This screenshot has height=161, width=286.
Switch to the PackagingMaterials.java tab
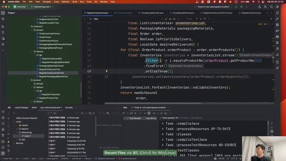point(151,13)
